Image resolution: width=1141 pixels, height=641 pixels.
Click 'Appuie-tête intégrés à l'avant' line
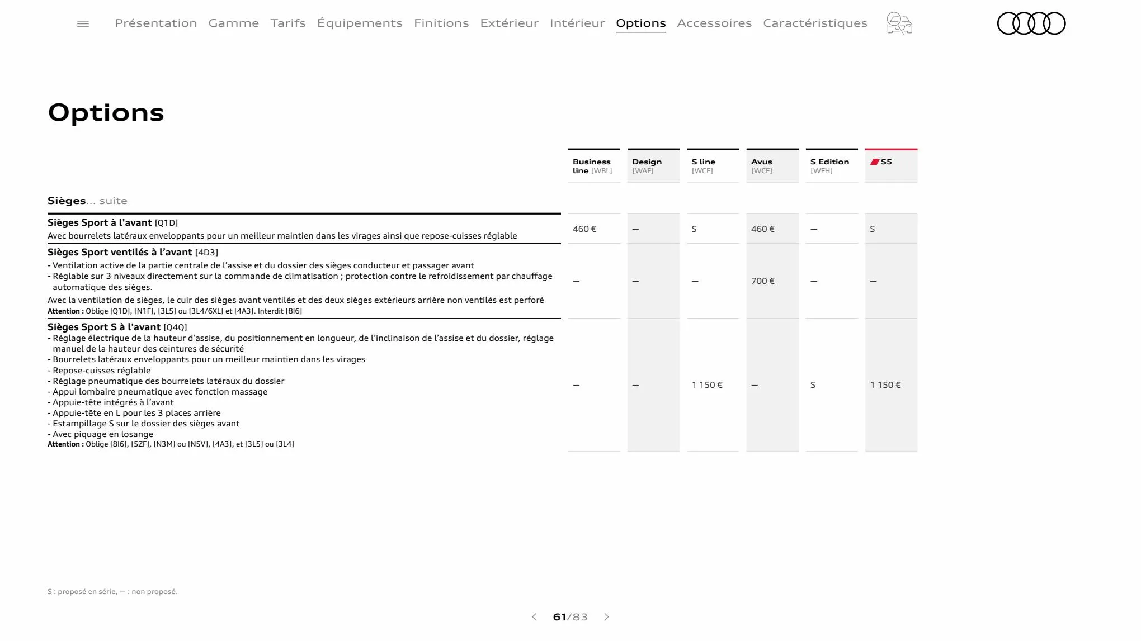[111, 402]
